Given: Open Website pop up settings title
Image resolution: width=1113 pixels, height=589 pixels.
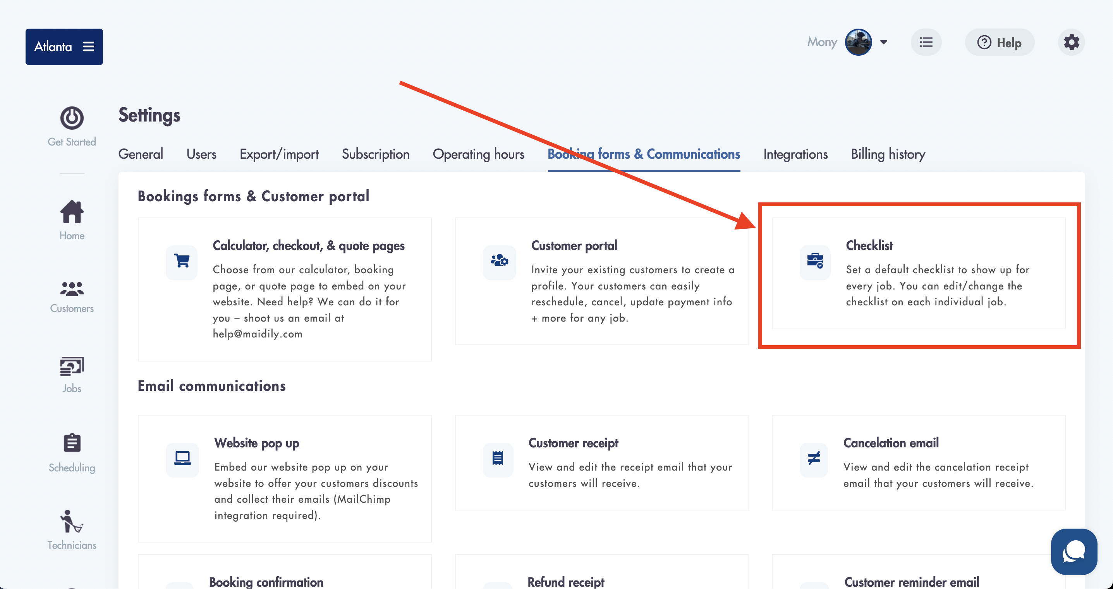Looking at the screenshot, I should pos(257,443).
